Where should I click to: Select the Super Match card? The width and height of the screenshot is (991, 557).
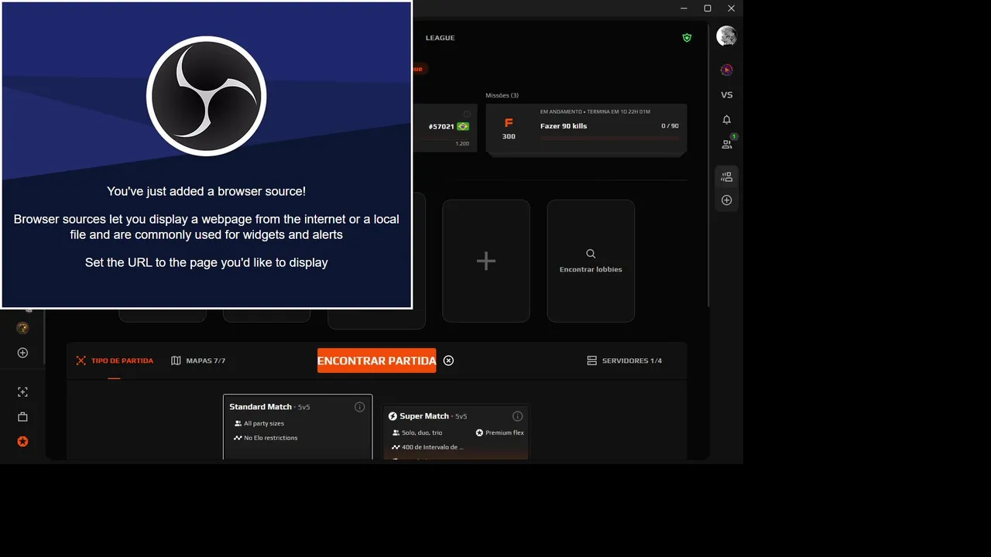click(456, 432)
